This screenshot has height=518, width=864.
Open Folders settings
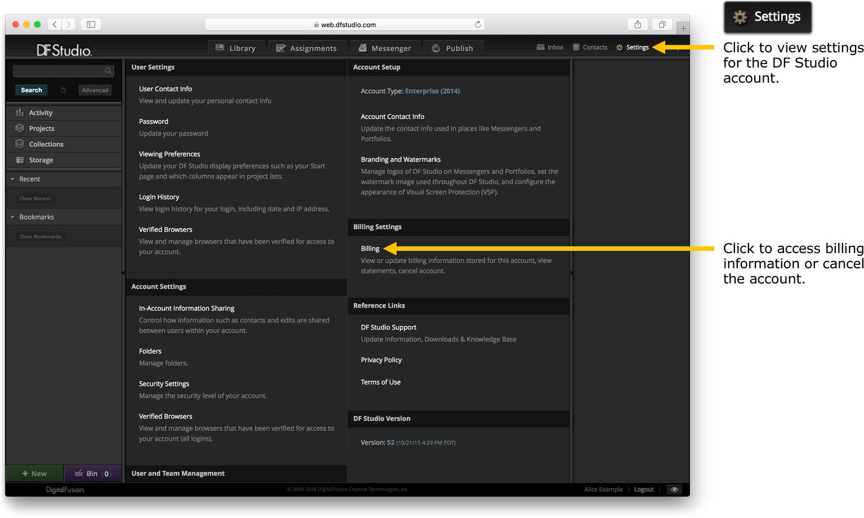150,351
